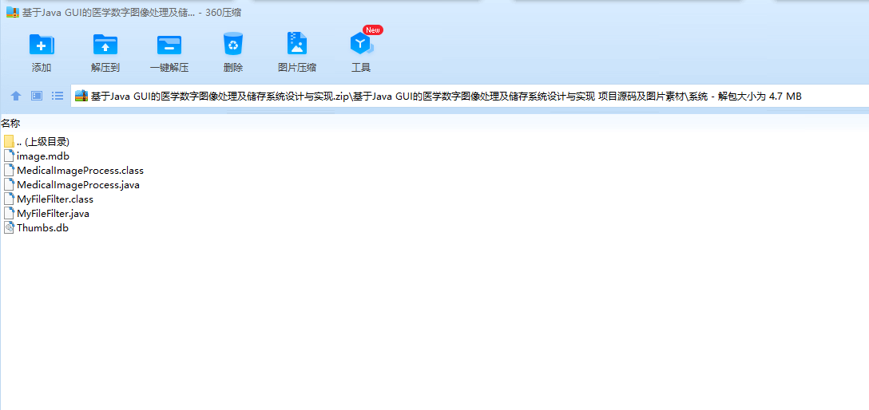Switch to list view icon

tap(57, 96)
